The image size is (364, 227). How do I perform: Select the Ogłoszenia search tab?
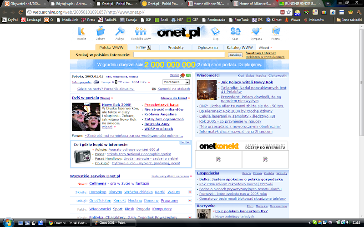(208, 48)
